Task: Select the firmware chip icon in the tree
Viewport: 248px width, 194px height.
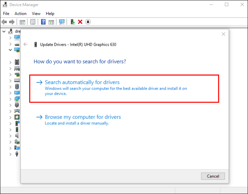Action: tap(17, 62)
